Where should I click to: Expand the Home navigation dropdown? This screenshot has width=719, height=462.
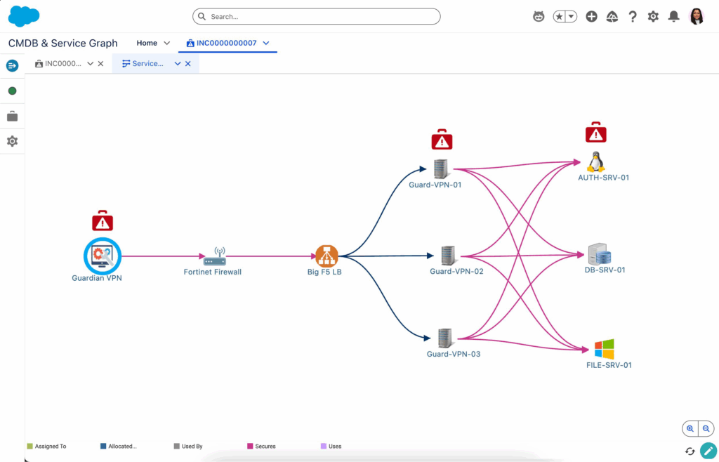[x=167, y=44]
